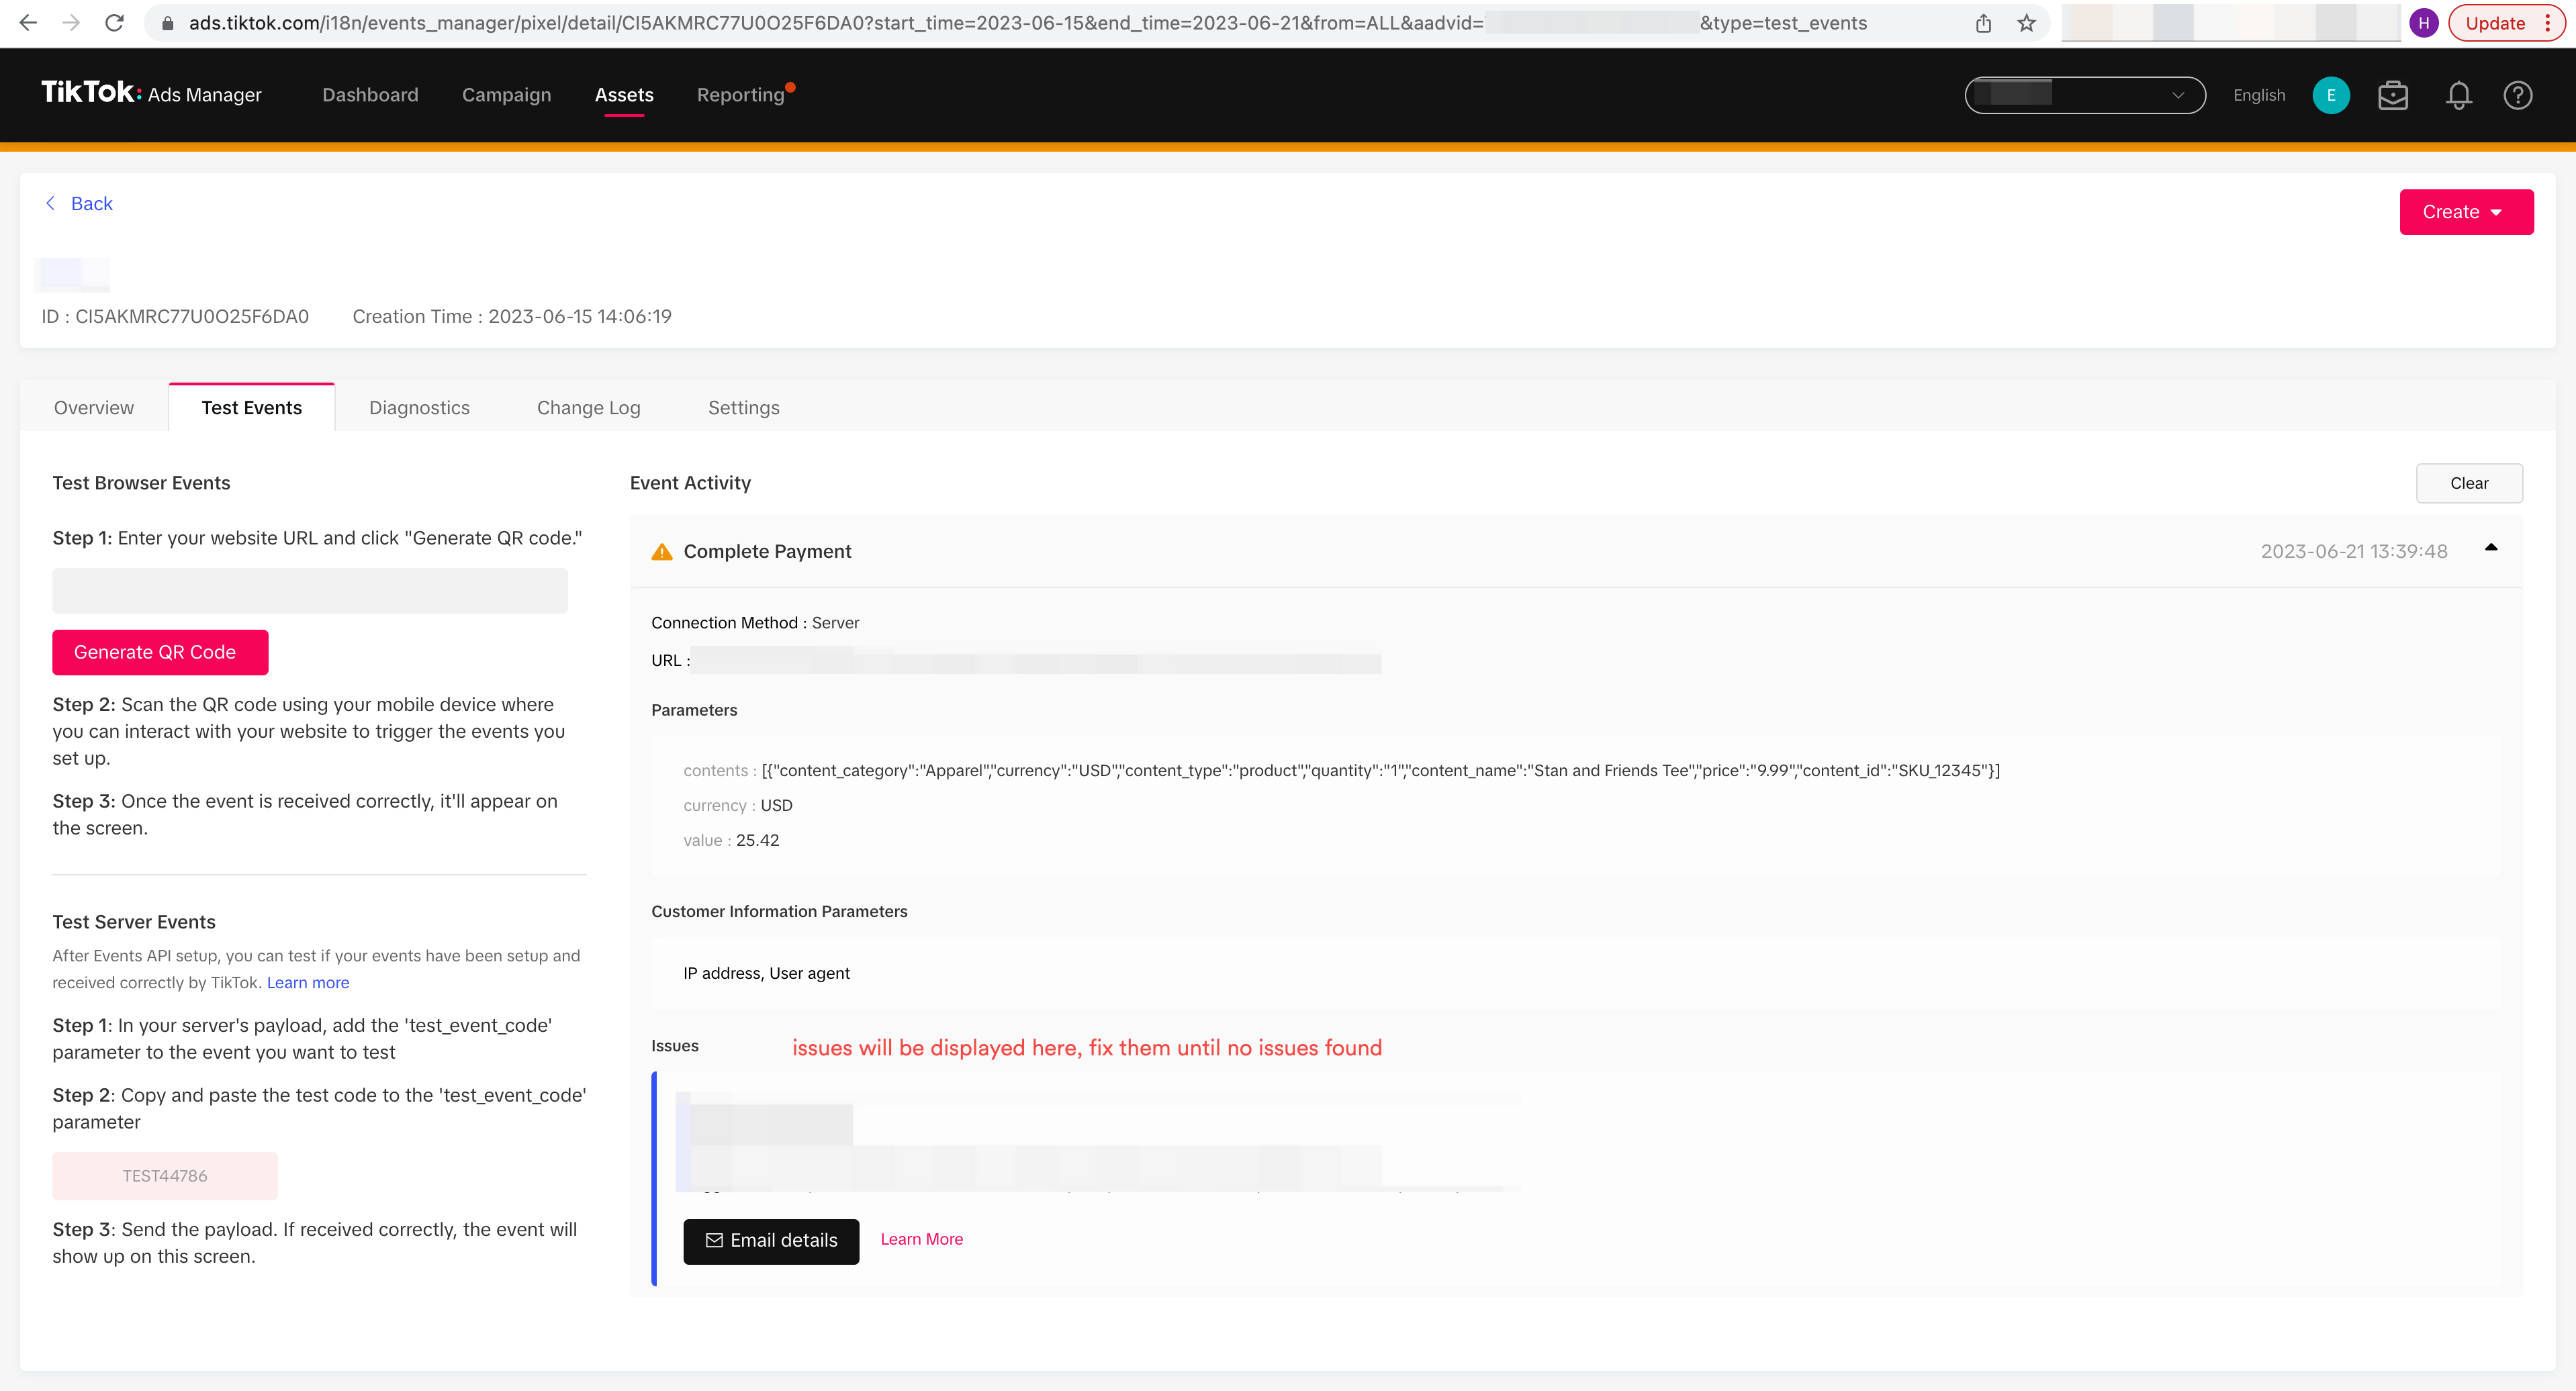Open the Learn more link under Test Server Events
Screen dimensions: 2576x1391
tap(307, 982)
